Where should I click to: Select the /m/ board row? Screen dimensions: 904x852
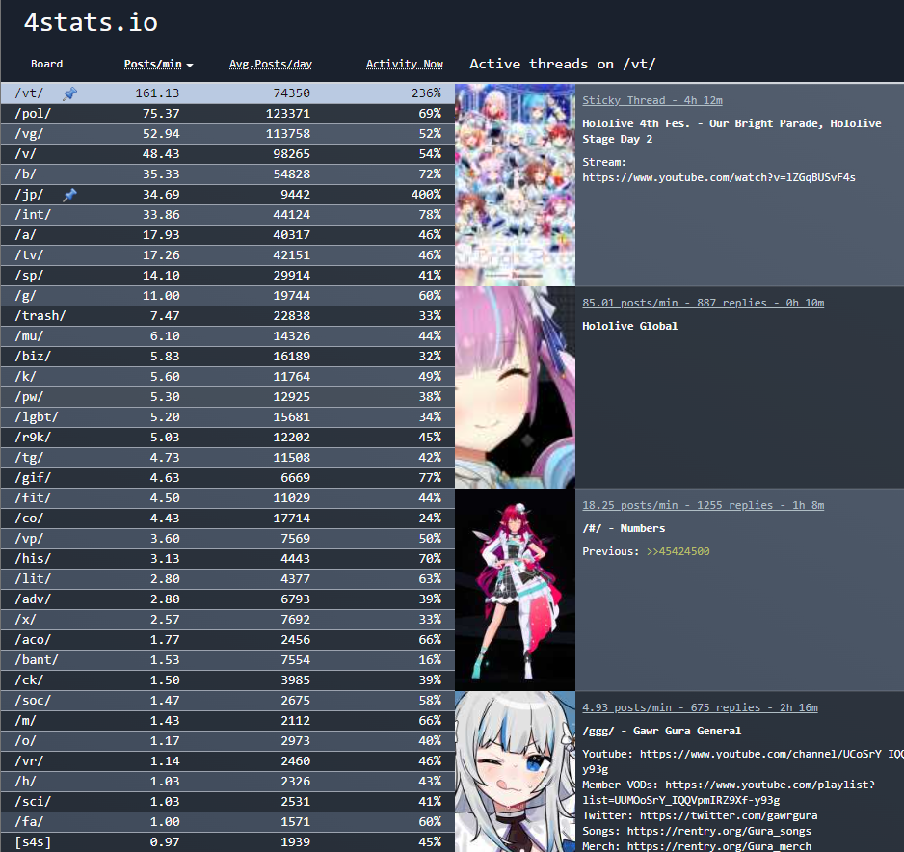(x=227, y=721)
